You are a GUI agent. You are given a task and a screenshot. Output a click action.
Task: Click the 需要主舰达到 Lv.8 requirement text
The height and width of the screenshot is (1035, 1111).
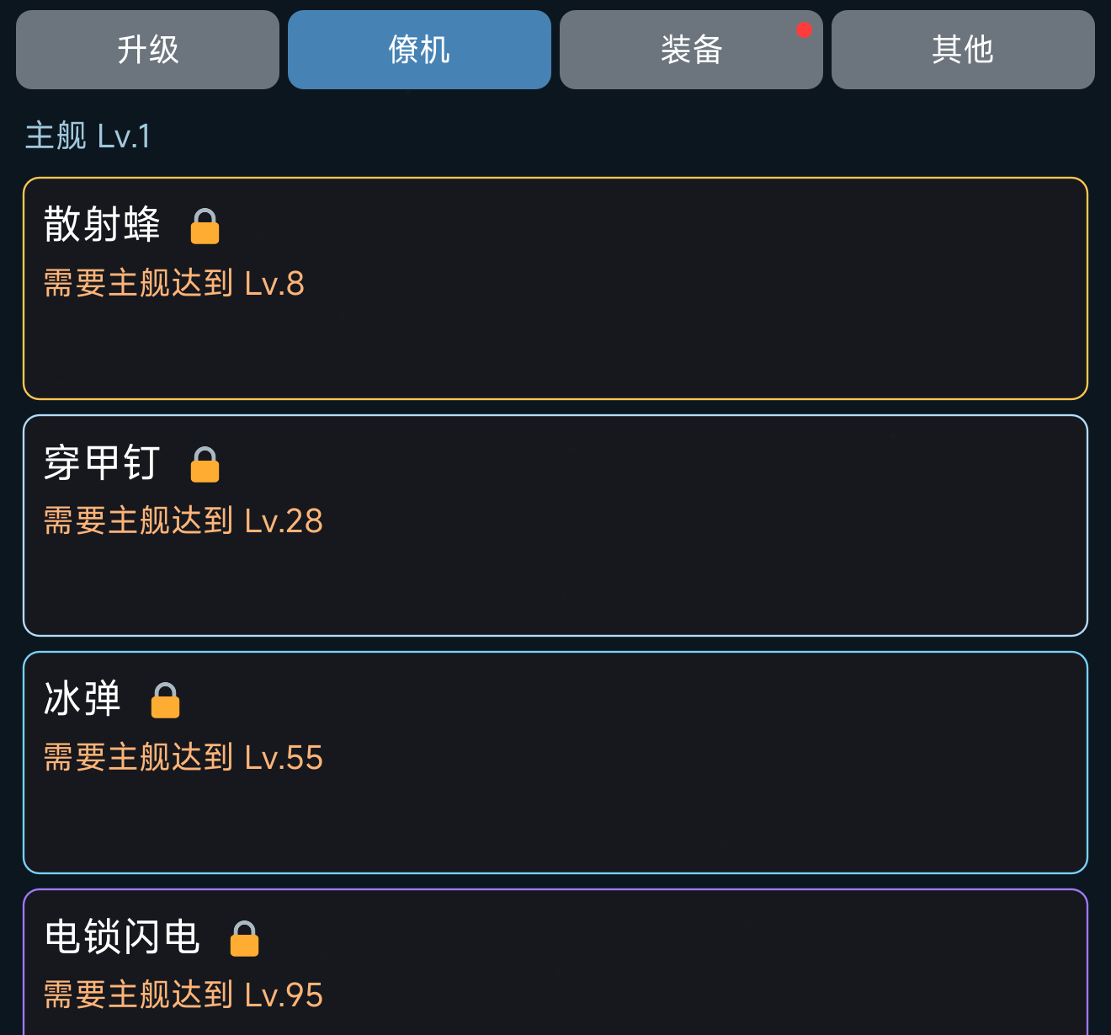[174, 284]
